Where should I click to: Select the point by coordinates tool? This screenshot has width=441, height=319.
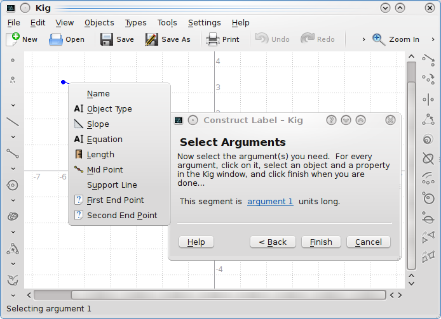13,80
